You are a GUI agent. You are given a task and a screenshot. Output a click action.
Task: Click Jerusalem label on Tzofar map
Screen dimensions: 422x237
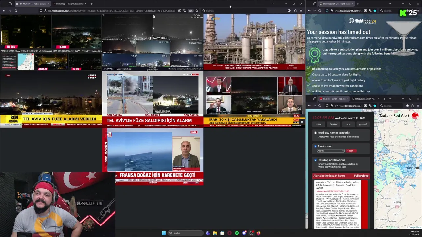pyautogui.click(x=411, y=168)
